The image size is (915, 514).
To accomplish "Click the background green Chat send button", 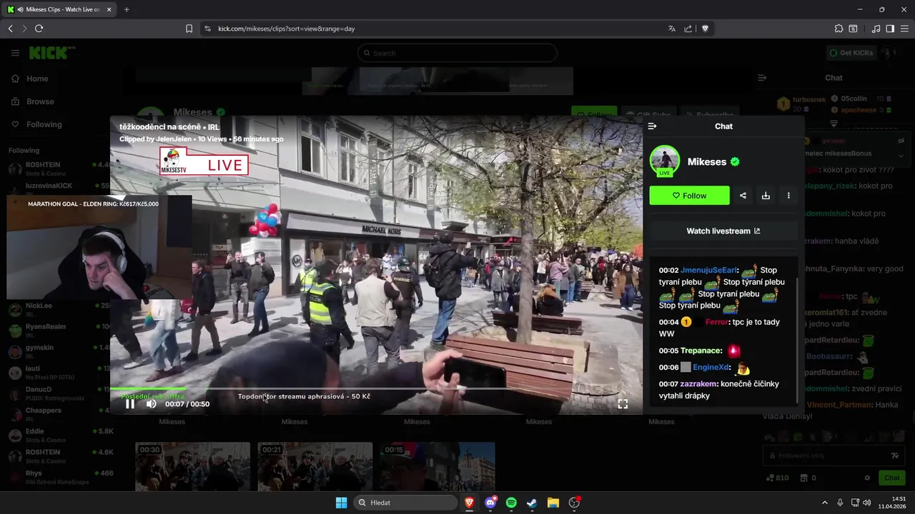I will [x=891, y=478].
